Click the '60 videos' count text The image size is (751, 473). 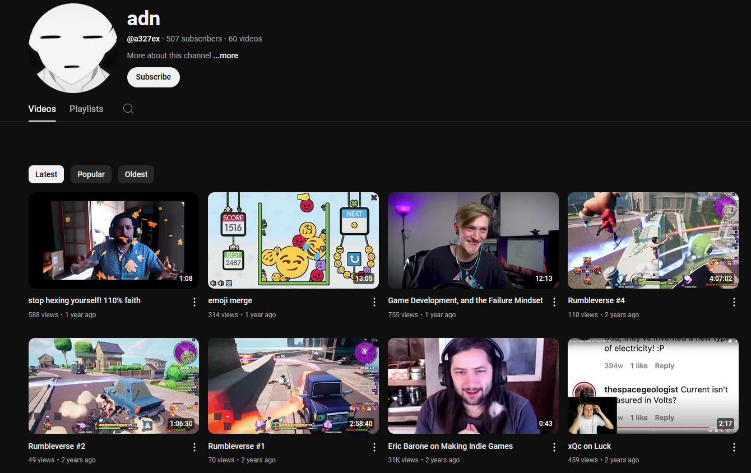click(245, 39)
